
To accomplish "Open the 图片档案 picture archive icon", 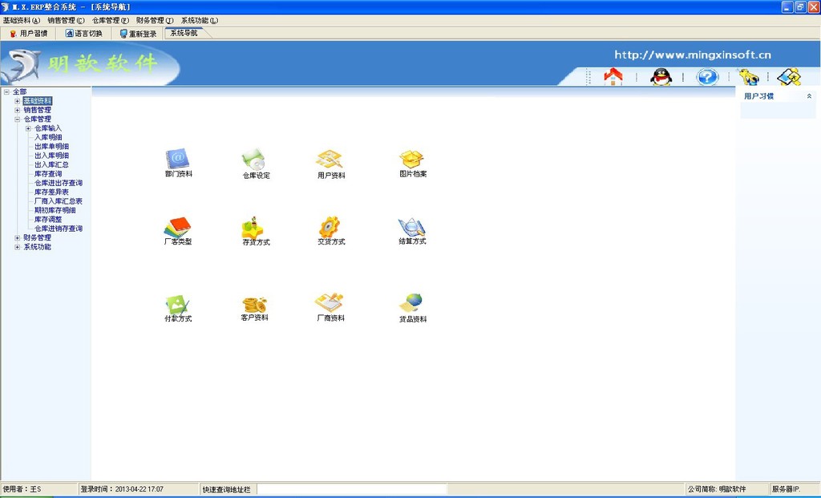I will pos(412,159).
